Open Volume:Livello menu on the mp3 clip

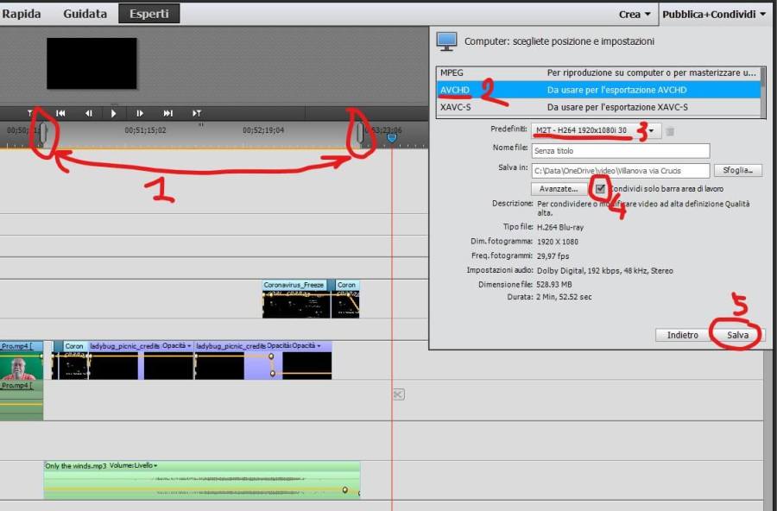[x=134, y=466]
